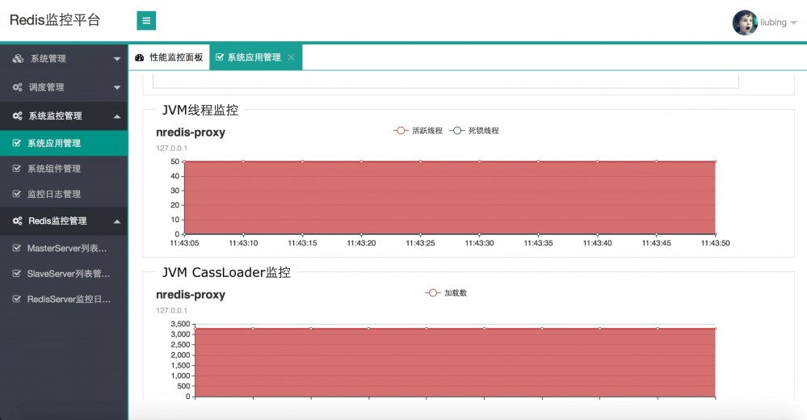Click the 系统管理 menu label
Screen dimensions: 807x420
click(x=48, y=59)
